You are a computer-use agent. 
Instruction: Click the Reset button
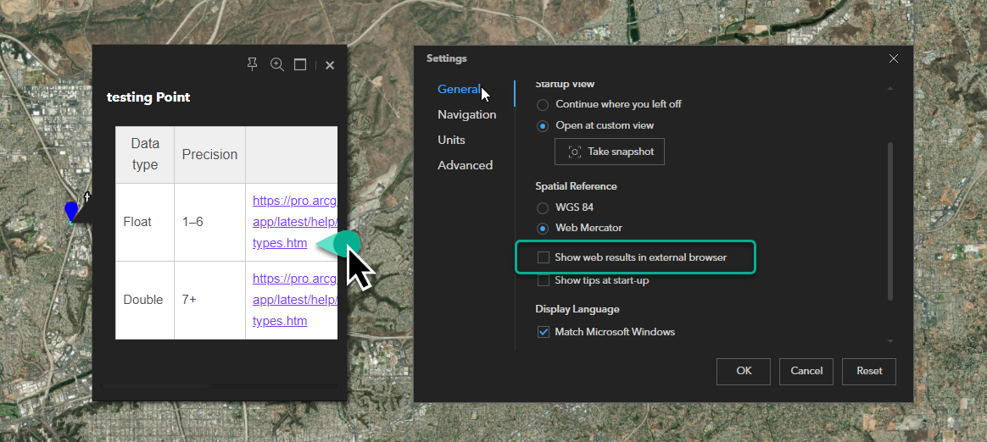pos(869,371)
